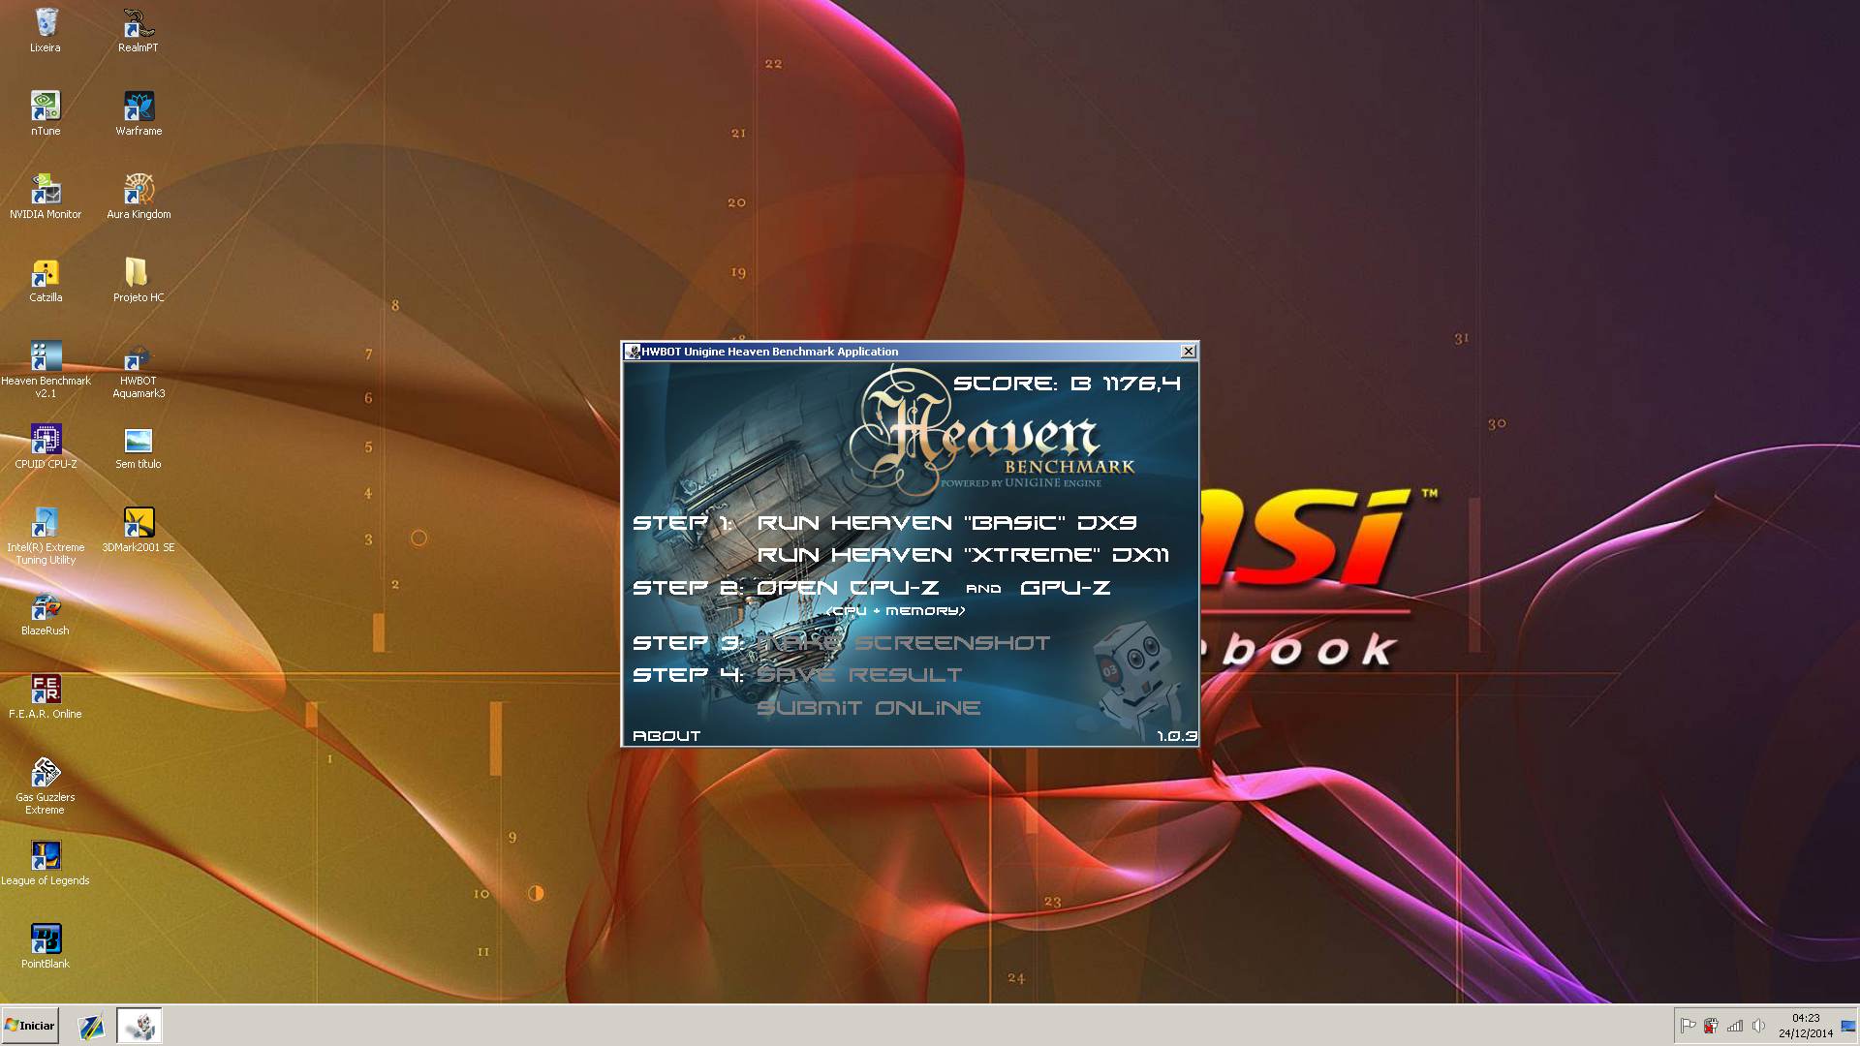Viewport: 1860px width, 1046px height.
Task: Click the Iniciar start button
Action: click(x=30, y=1026)
